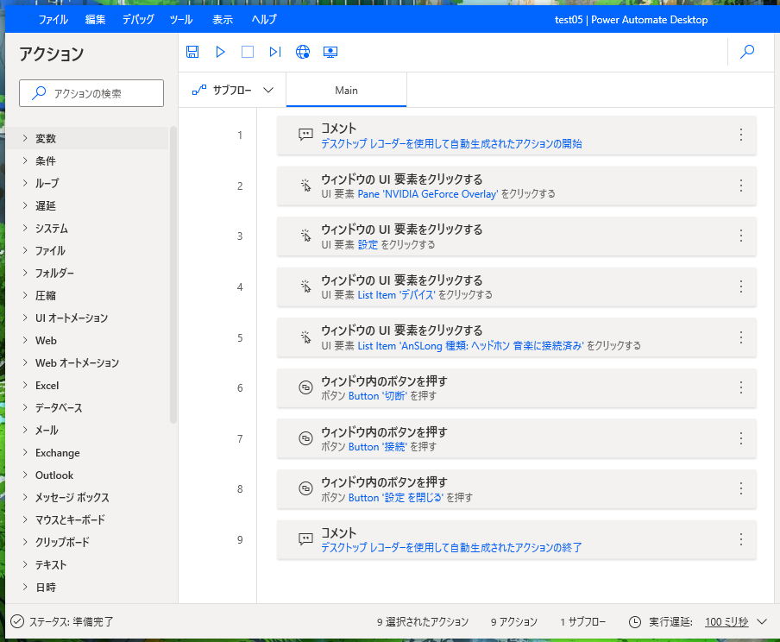Open more options for step 9 comment

(x=740, y=539)
